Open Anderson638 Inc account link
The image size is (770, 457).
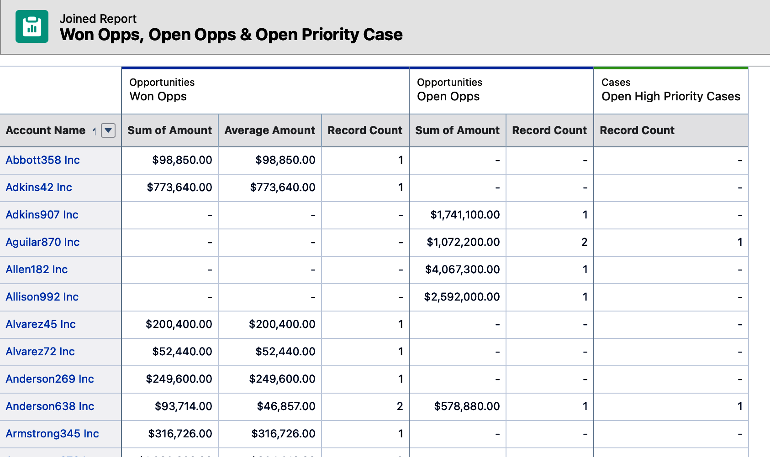(x=50, y=406)
